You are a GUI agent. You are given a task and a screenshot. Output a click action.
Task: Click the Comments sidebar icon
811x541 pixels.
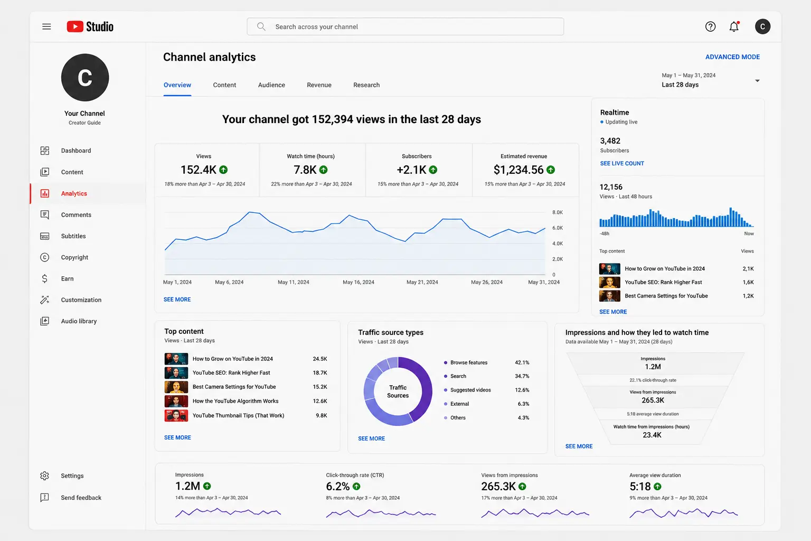45,215
